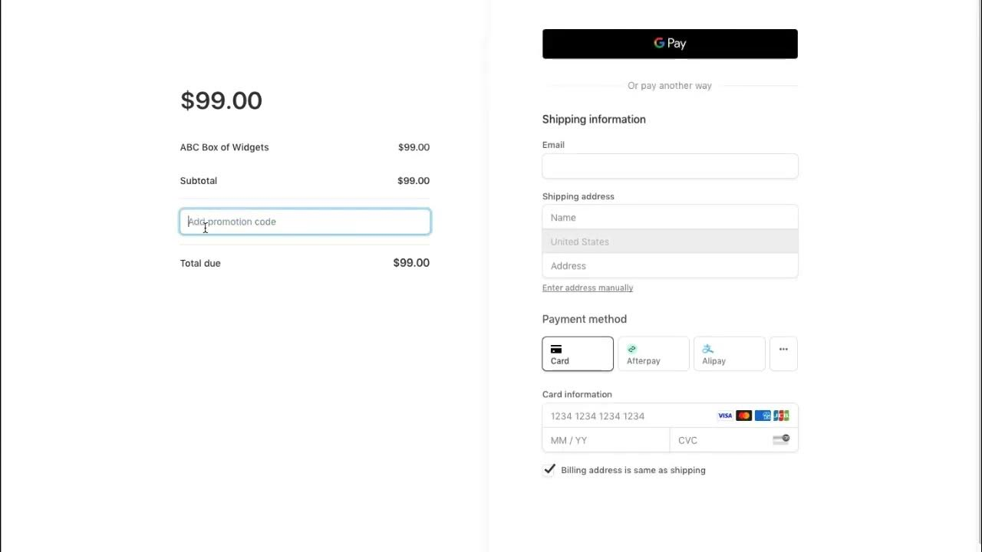This screenshot has width=982, height=552.
Task: Click the JCB card logo
Action: [x=781, y=416]
